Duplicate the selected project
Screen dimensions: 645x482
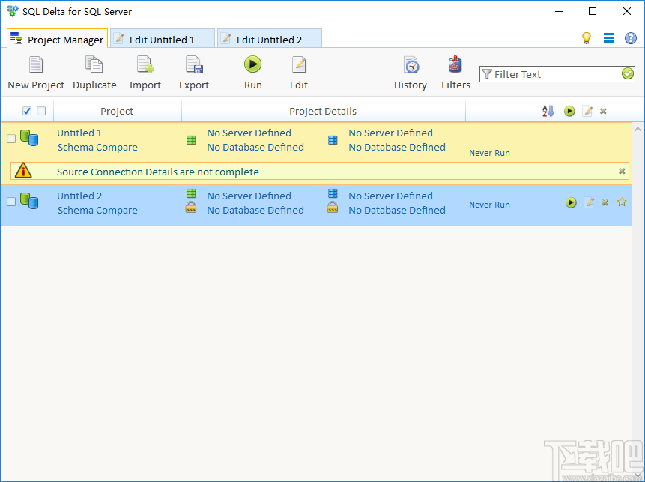tap(94, 73)
